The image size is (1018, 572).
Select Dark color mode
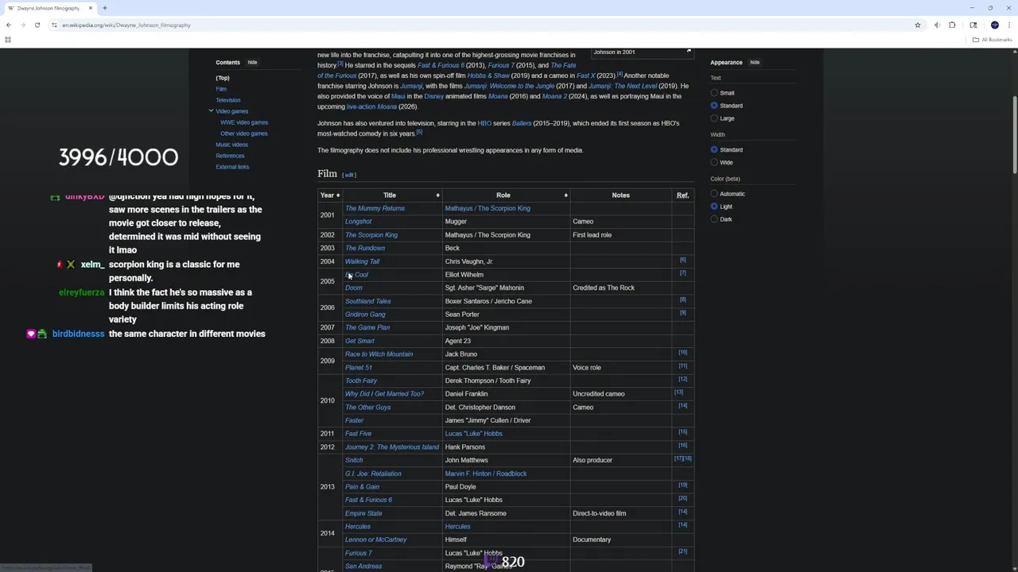(x=714, y=219)
